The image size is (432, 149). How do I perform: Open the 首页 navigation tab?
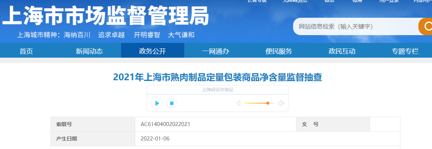click(26, 51)
